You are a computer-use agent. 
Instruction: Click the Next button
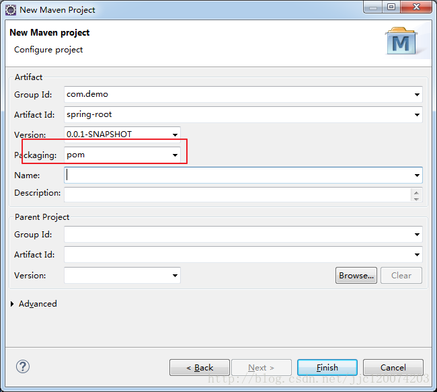click(262, 368)
